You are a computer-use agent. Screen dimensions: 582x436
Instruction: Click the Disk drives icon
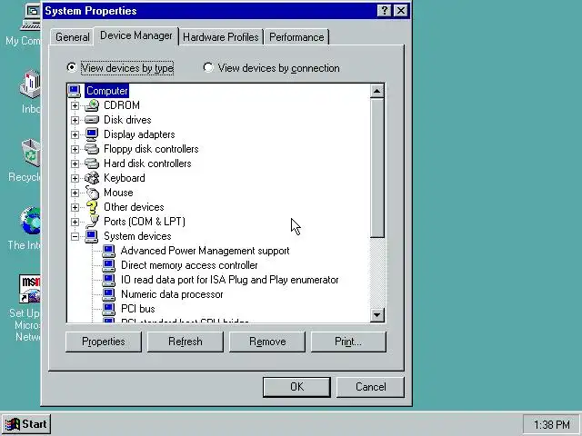click(x=92, y=120)
